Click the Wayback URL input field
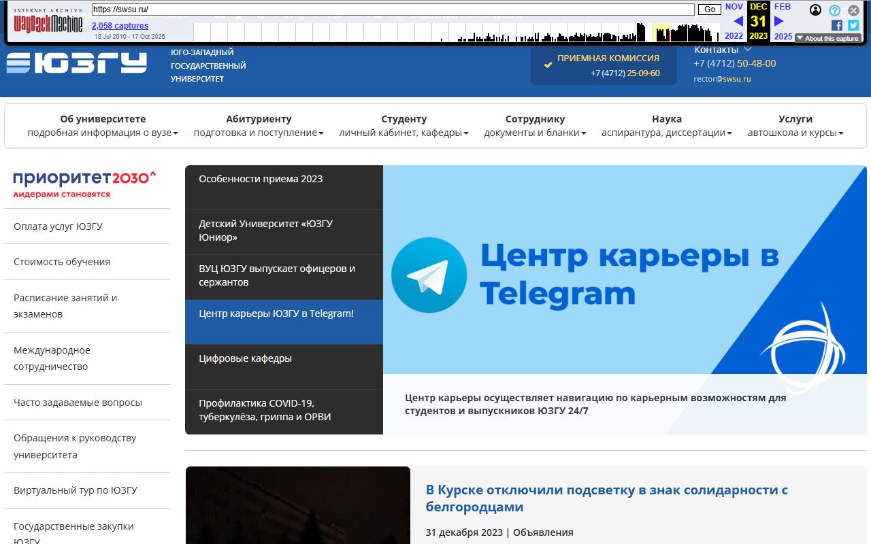 click(x=393, y=10)
